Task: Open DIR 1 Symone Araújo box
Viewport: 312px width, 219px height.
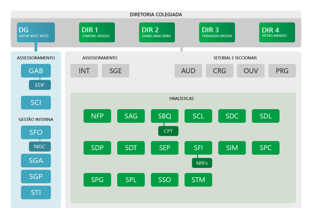Action: click(97, 32)
